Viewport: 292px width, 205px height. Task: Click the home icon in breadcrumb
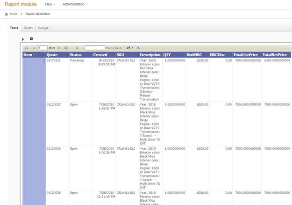pyautogui.click(x=7, y=14)
